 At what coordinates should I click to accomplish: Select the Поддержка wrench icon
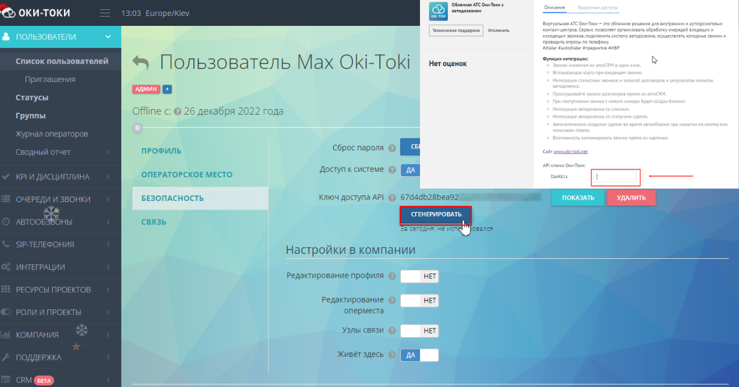(7, 357)
